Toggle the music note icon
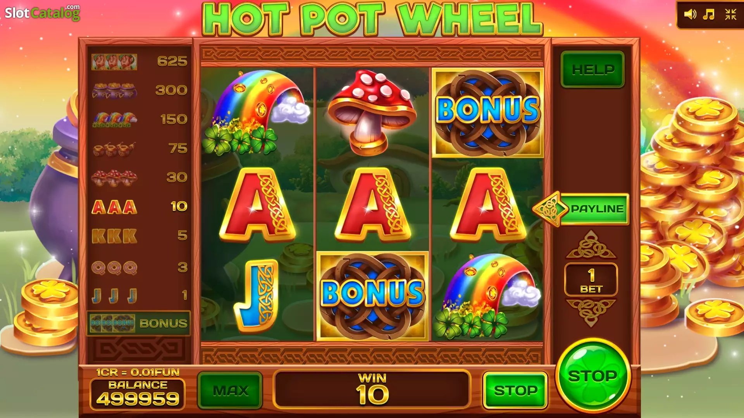The height and width of the screenshot is (418, 744). [x=709, y=15]
